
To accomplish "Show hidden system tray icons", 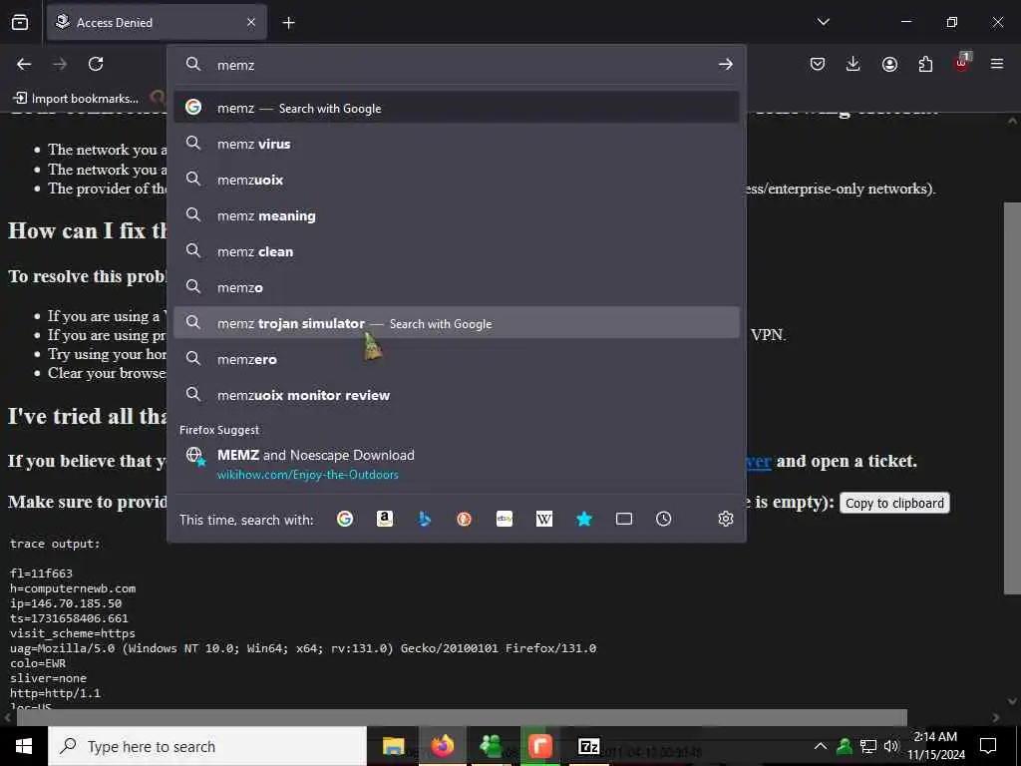I will [x=821, y=746].
